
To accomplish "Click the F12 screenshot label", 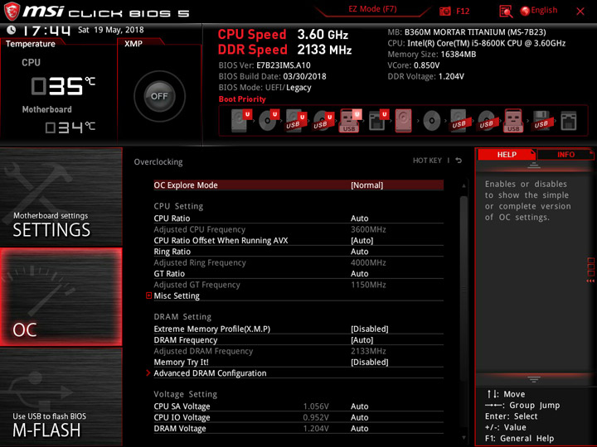I will pos(463,12).
